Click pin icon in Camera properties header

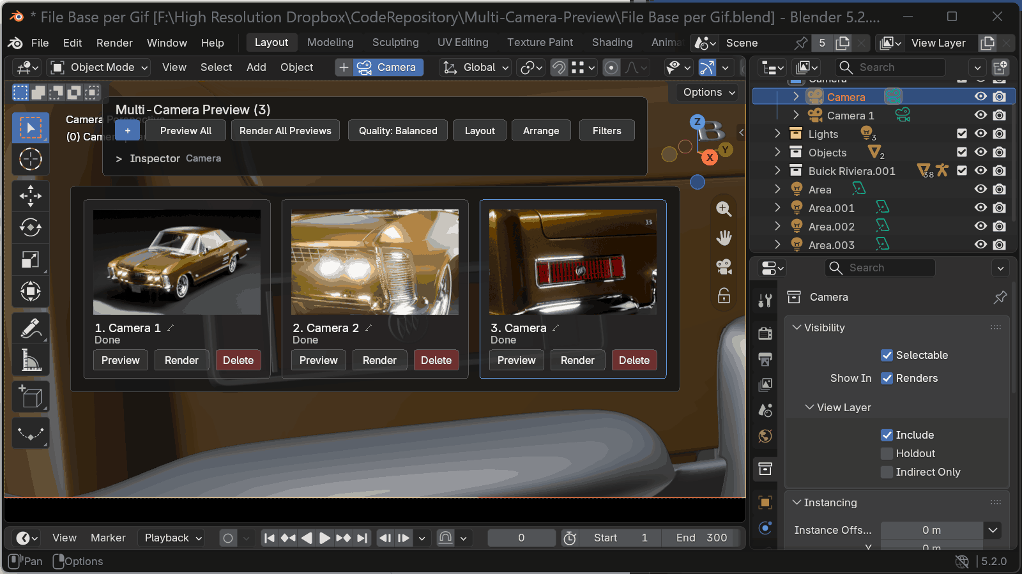(x=1000, y=297)
